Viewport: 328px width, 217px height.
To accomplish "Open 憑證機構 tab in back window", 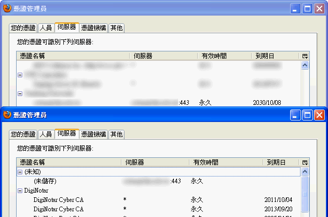I will 93,28.
